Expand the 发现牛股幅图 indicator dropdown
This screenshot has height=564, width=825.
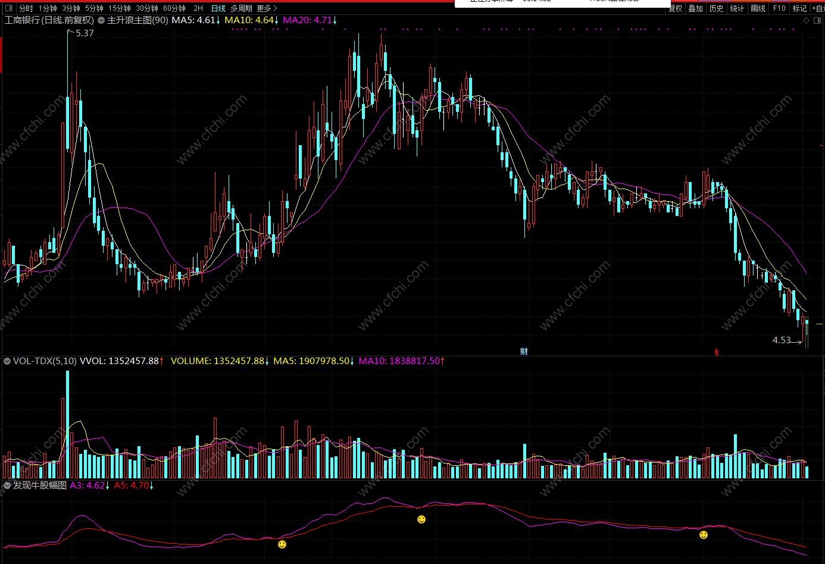tap(7, 485)
